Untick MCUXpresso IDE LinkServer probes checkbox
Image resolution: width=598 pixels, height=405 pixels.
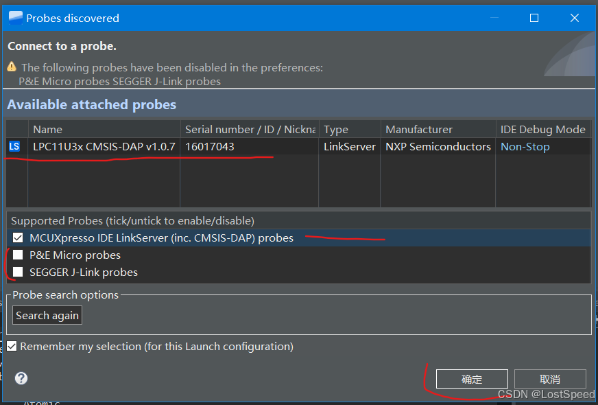click(x=18, y=238)
